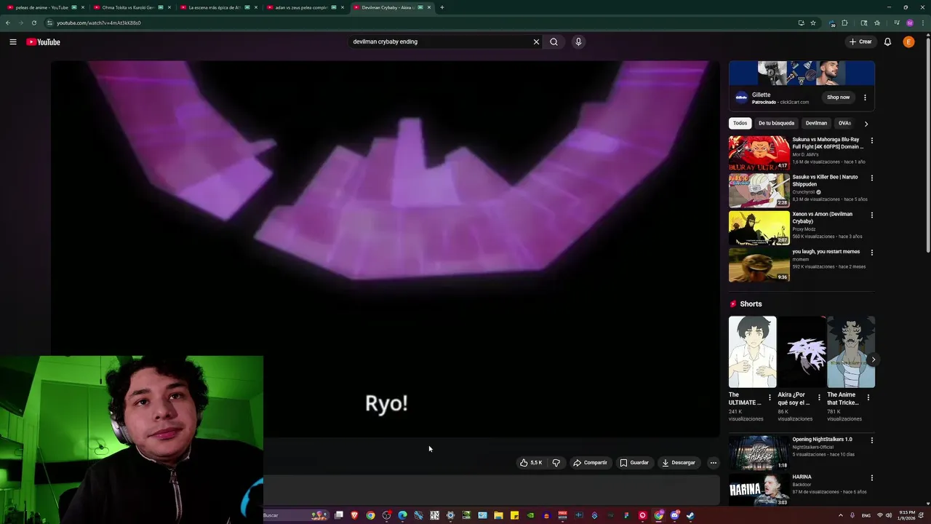This screenshot has width=931, height=524.
Task: Open the volume control in system tray
Action: point(888,515)
